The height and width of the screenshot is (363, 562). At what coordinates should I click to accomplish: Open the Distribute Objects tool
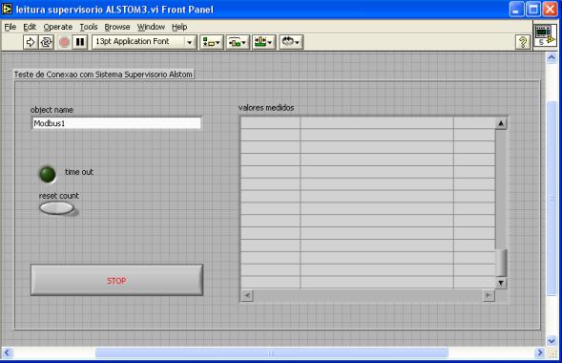(238, 42)
